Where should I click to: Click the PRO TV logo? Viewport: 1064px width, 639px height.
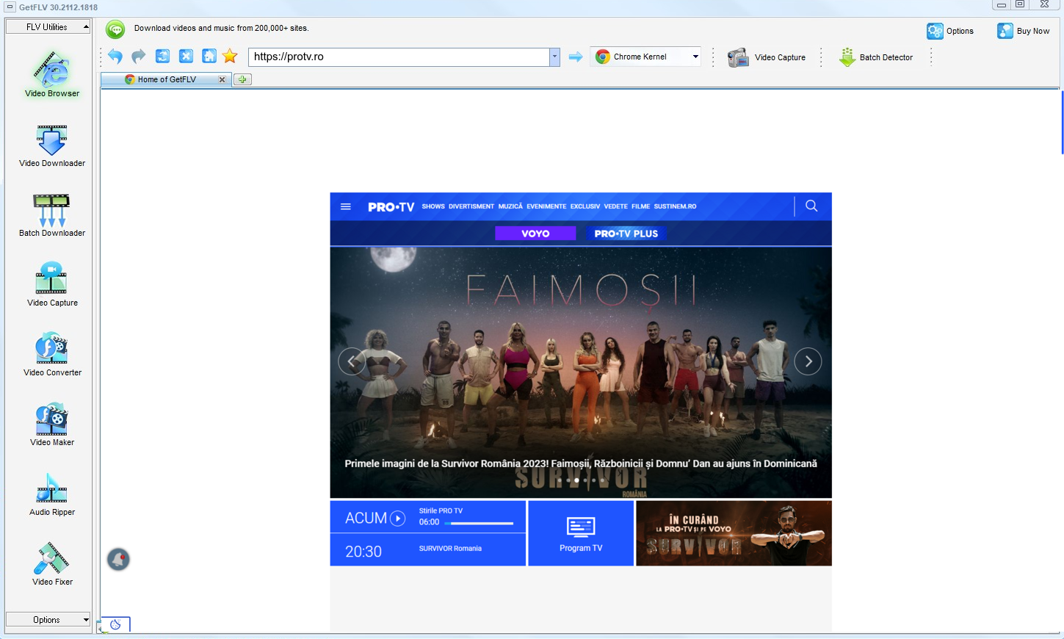click(x=391, y=207)
